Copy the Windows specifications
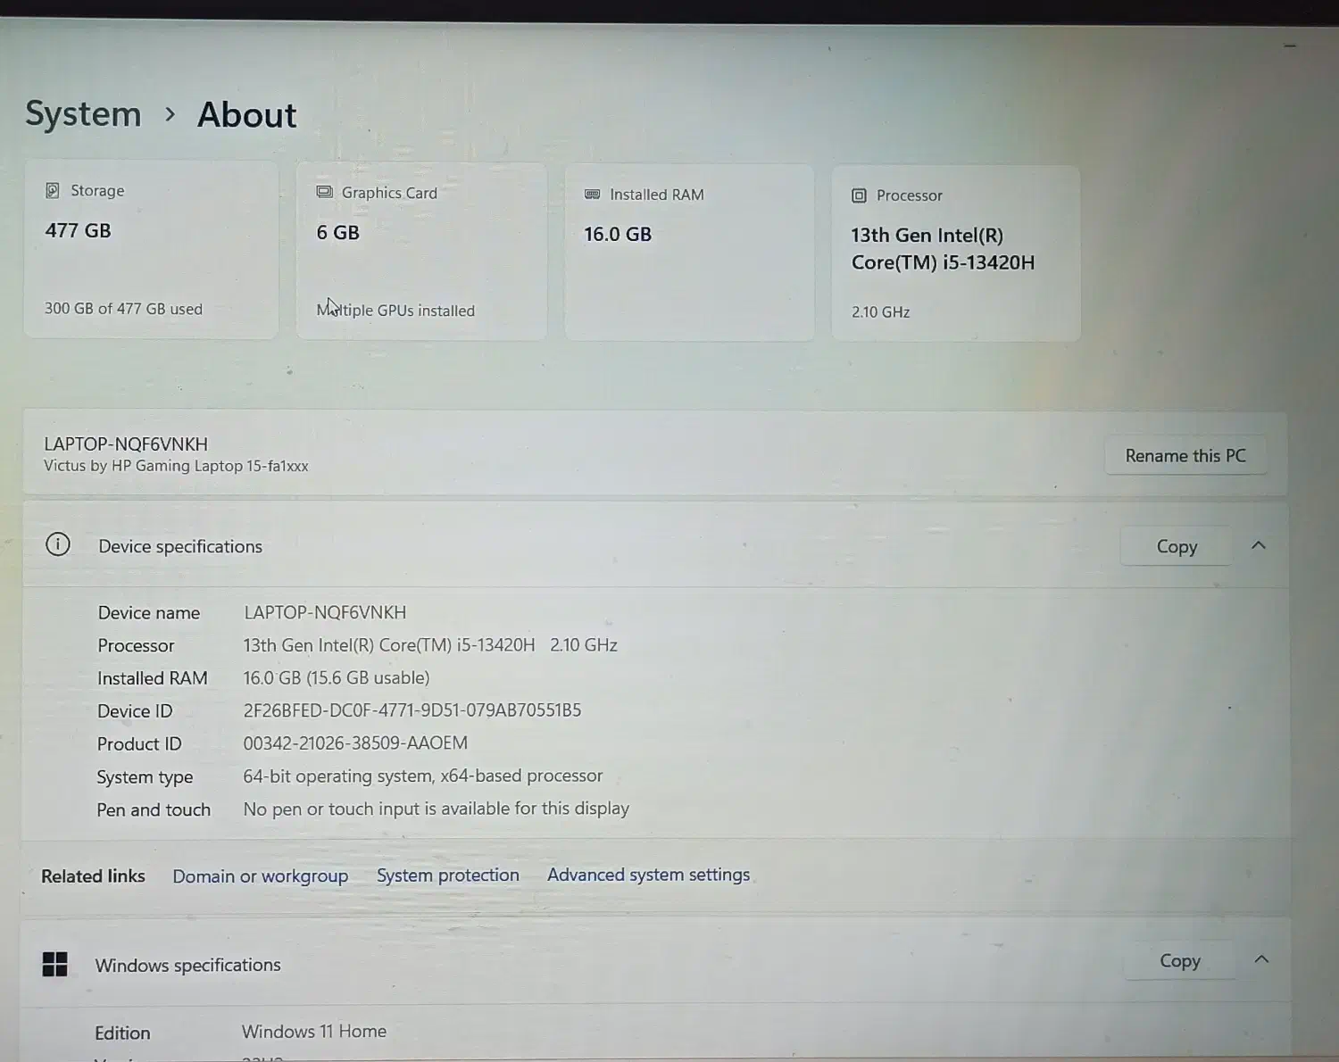This screenshot has width=1339, height=1062. click(1180, 960)
